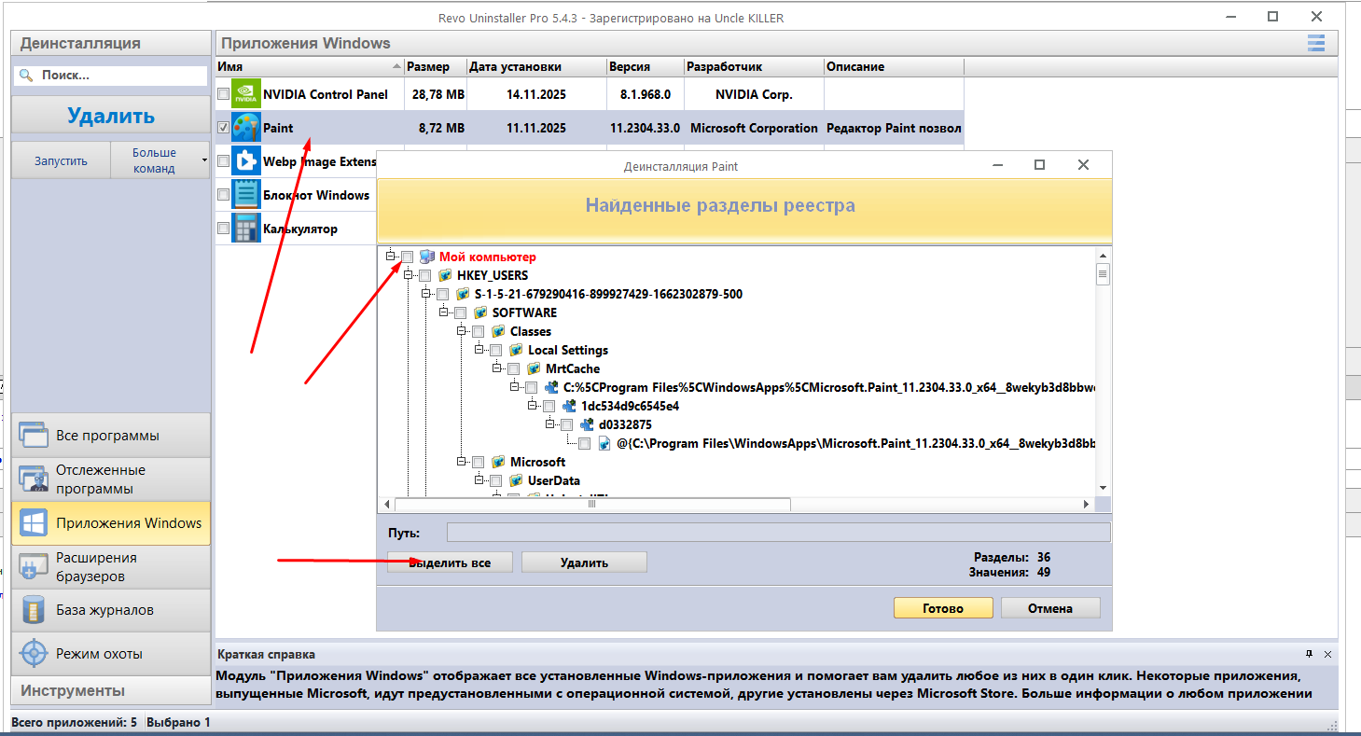Screen dimensions: 1361x736
Task: Click the Webp Image Extension icon
Action: click(x=246, y=161)
